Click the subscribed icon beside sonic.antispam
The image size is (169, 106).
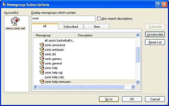coord(42,50)
